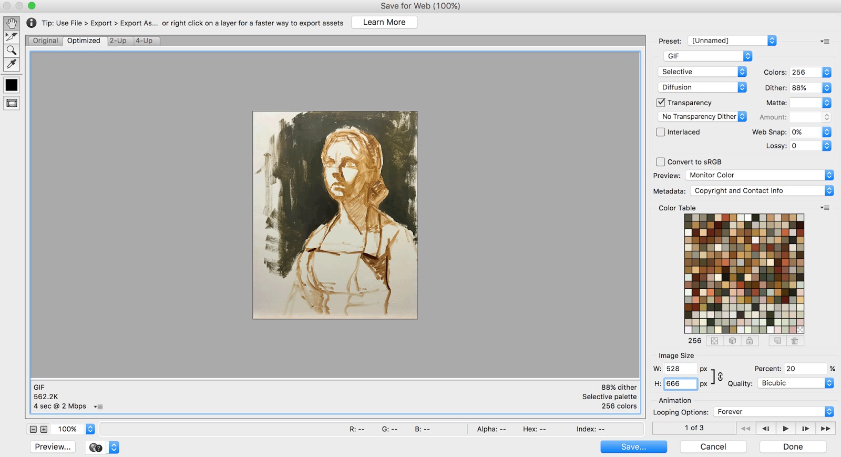The height and width of the screenshot is (457, 841).
Task: Click the portrait painting preview image
Action: coord(335,215)
